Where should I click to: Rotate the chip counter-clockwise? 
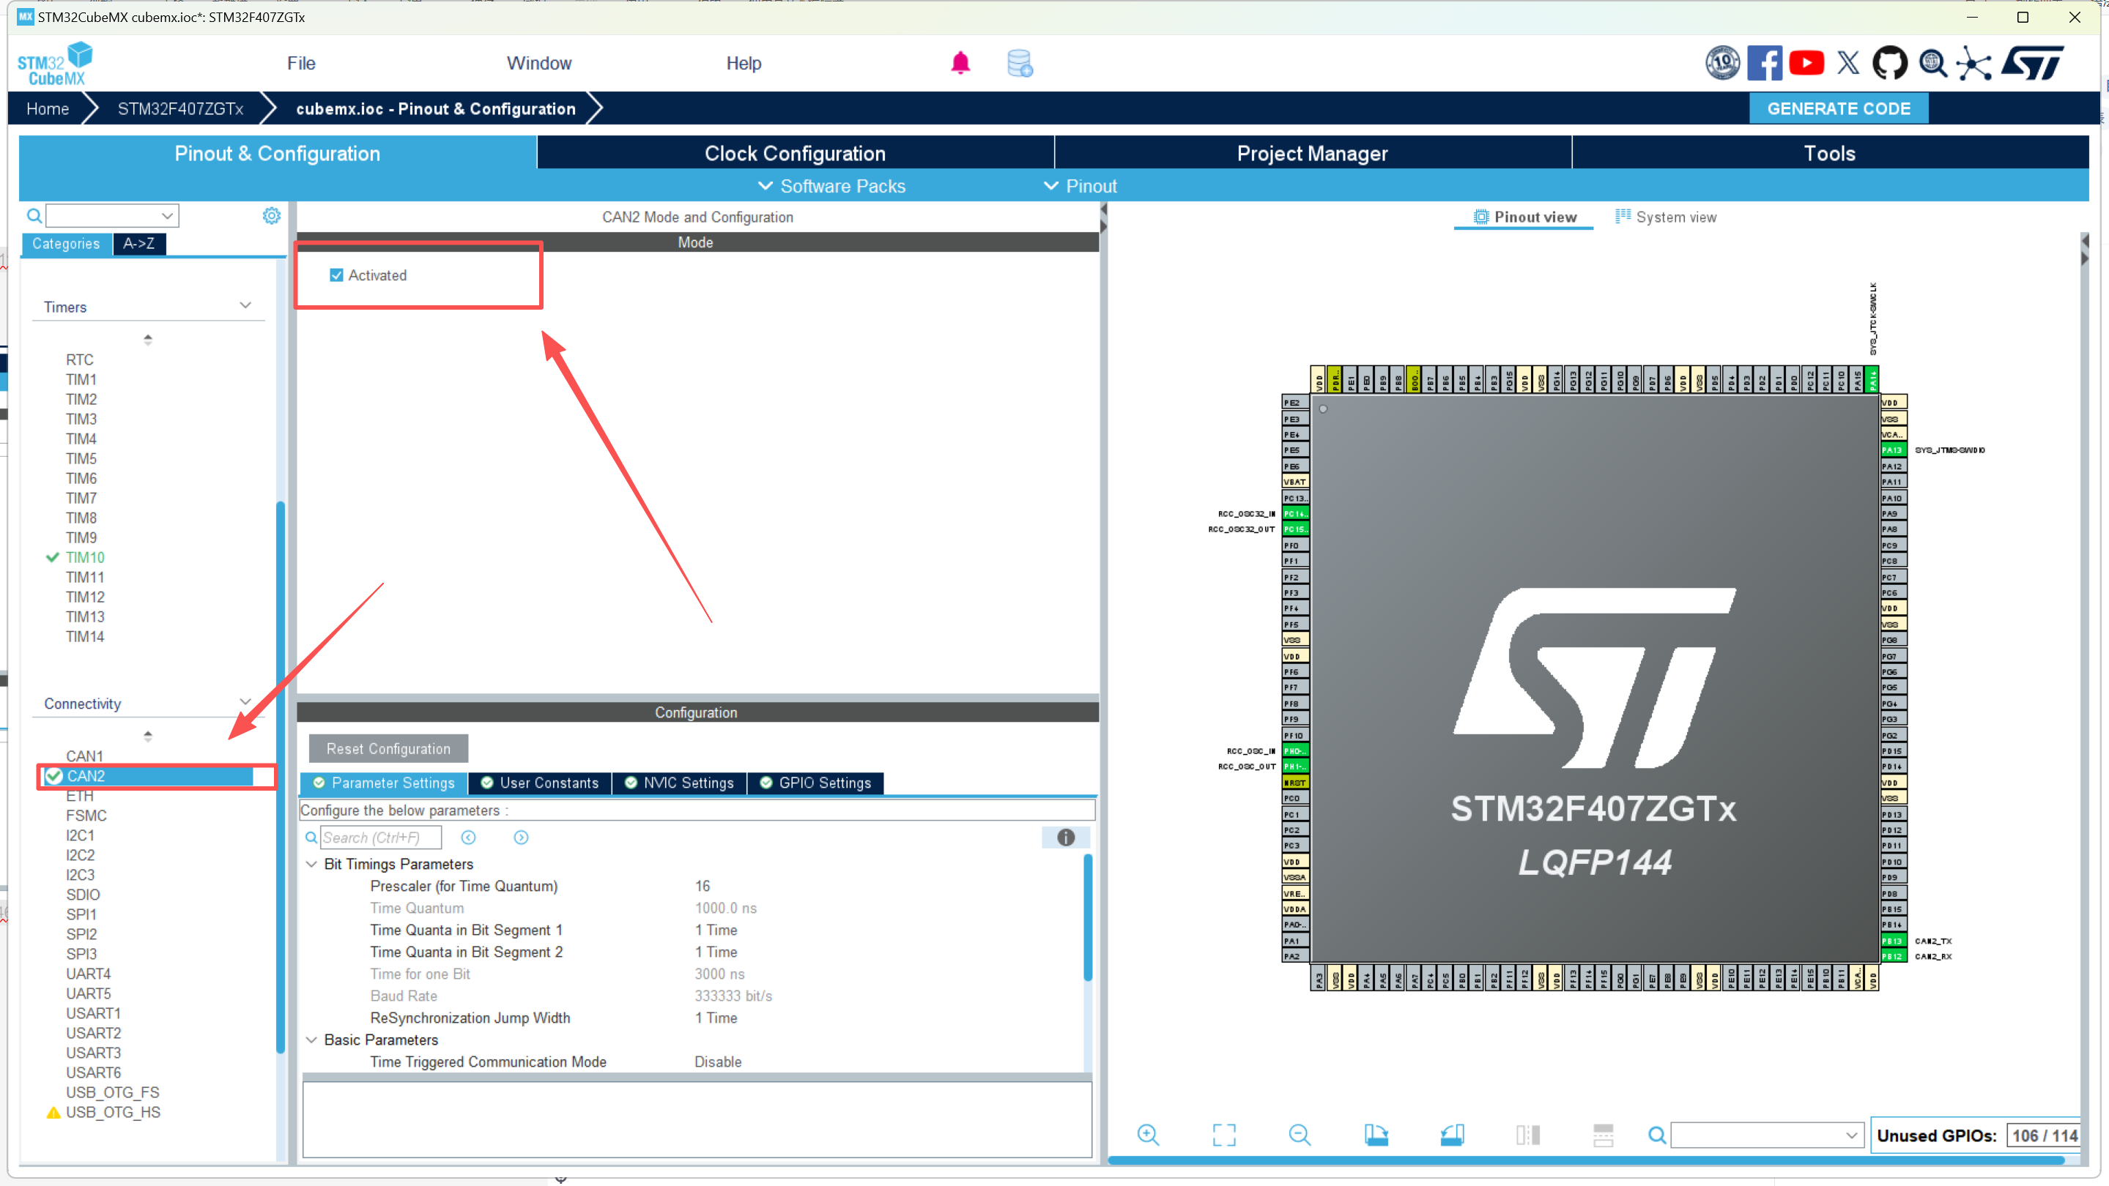(1452, 1135)
